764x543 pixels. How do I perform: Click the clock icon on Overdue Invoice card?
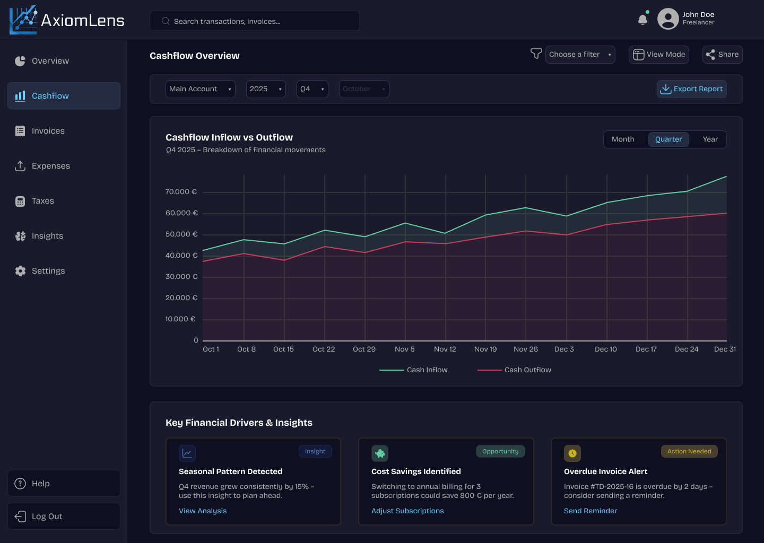[572, 453]
